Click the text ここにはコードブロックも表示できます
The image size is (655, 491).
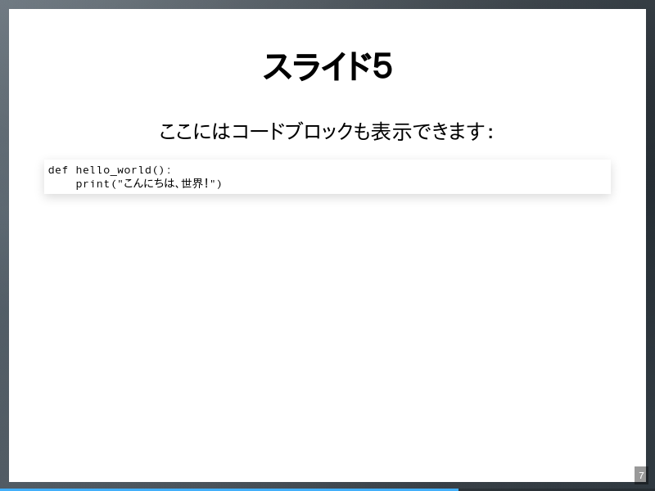pos(327,129)
